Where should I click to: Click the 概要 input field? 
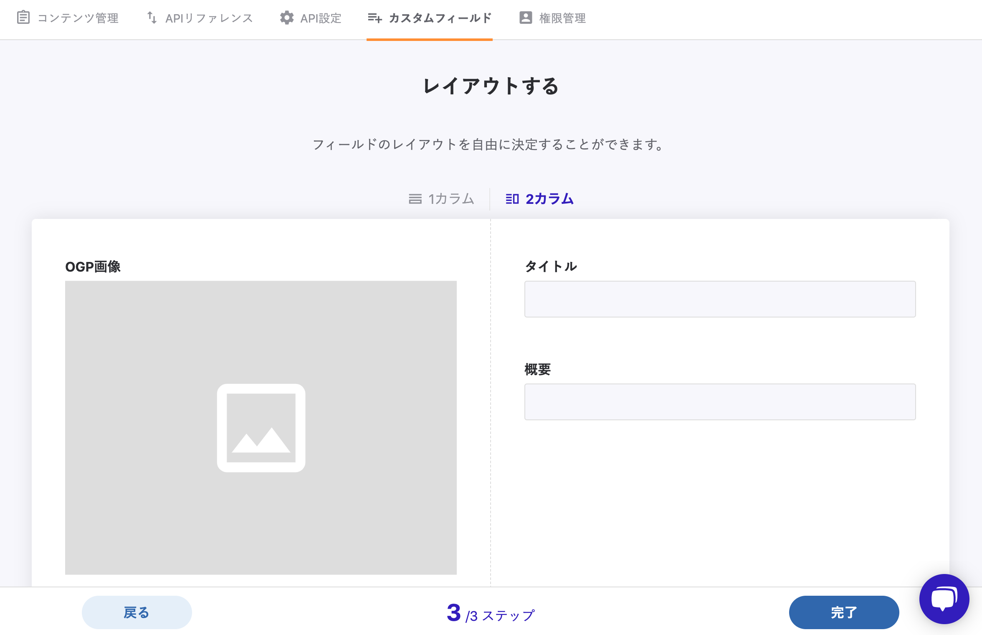[720, 402]
